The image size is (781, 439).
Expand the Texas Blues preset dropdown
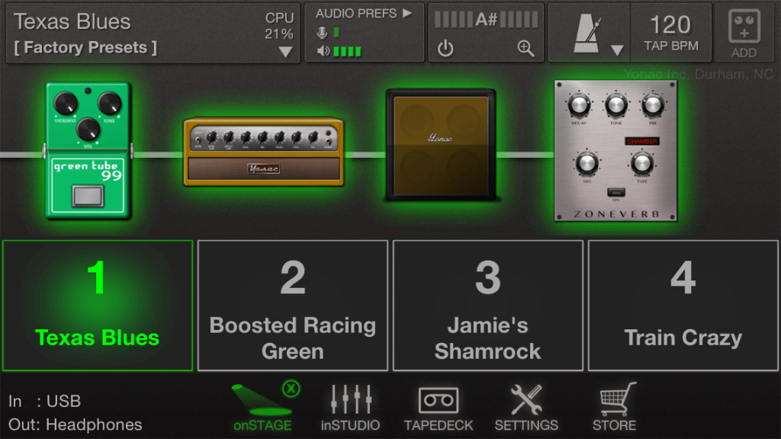(x=285, y=50)
